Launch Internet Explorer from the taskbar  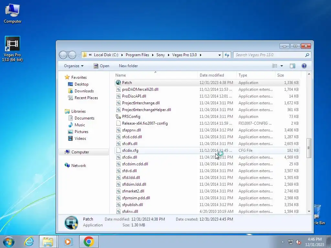(x=29, y=242)
